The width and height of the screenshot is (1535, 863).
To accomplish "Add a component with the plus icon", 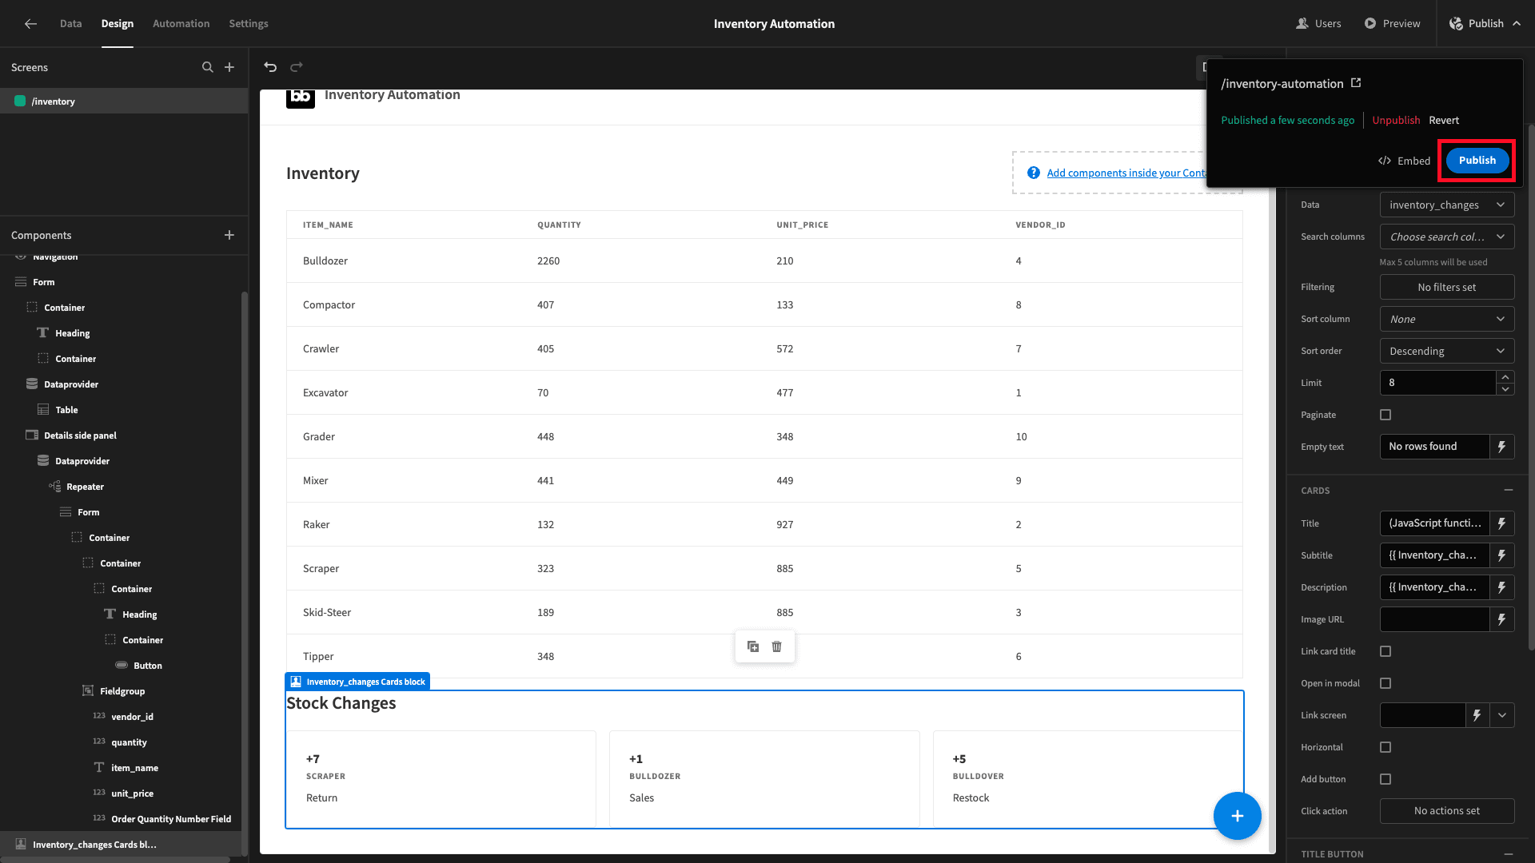I will click(229, 235).
